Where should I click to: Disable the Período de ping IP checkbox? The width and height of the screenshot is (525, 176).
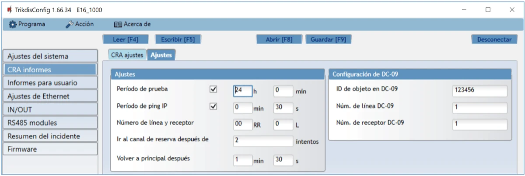pos(213,106)
